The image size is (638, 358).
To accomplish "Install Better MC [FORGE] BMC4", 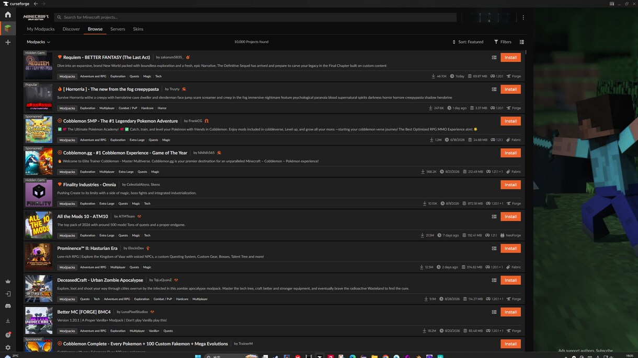I will click(x=510, y=312).
